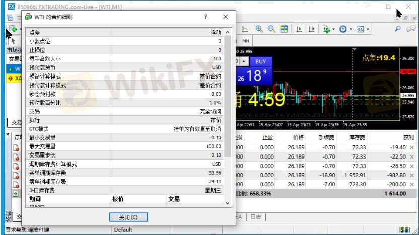Click the BUY button on chart
The height and width of the screenshot is (235, 419).
point(260,61)
